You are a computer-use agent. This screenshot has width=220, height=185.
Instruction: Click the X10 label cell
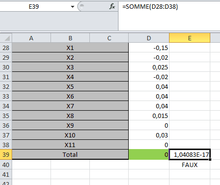tap(70, 135)
